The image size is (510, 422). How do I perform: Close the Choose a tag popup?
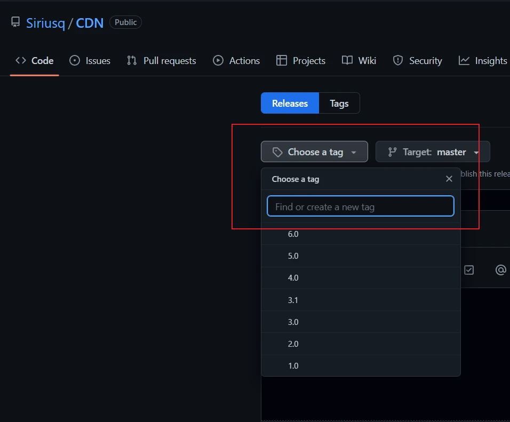[x=449, y=179]
